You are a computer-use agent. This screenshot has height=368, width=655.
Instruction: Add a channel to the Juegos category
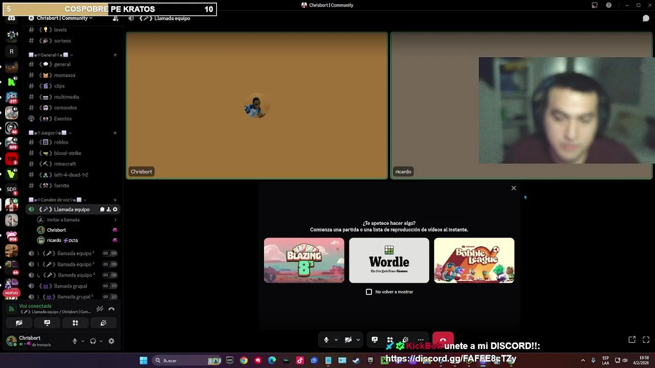(x=115, y=133)
